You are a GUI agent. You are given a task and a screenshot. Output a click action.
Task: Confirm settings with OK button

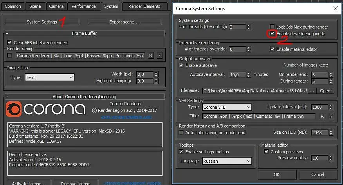[x=277, y=174]
